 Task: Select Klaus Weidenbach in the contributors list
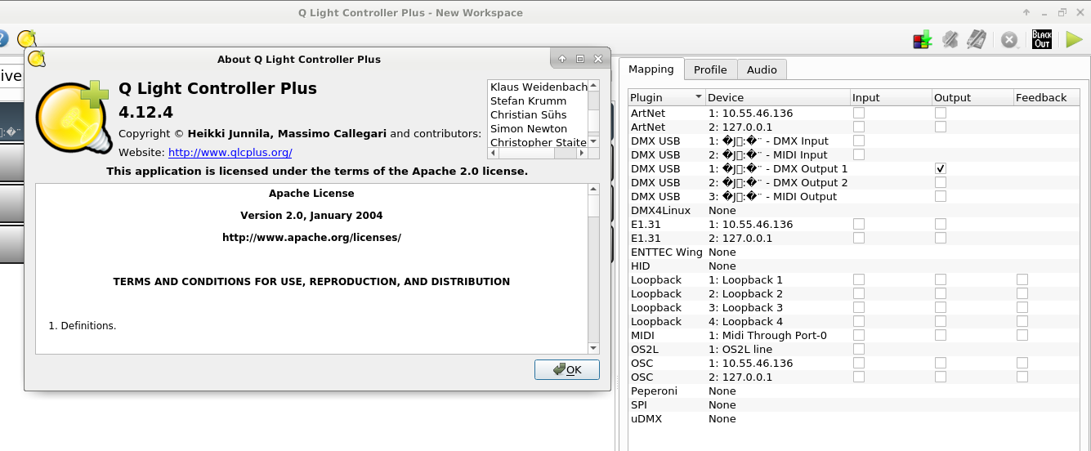(x=538, y=87)
